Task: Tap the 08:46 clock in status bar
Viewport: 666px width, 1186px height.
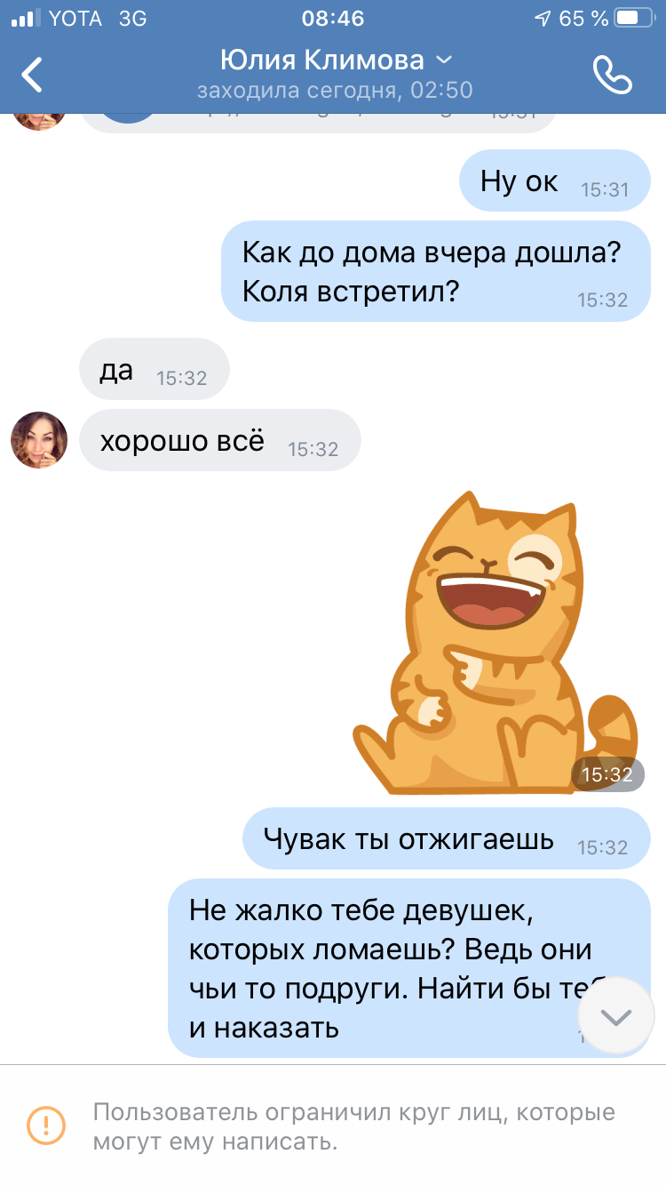Action: click(333, 18)
